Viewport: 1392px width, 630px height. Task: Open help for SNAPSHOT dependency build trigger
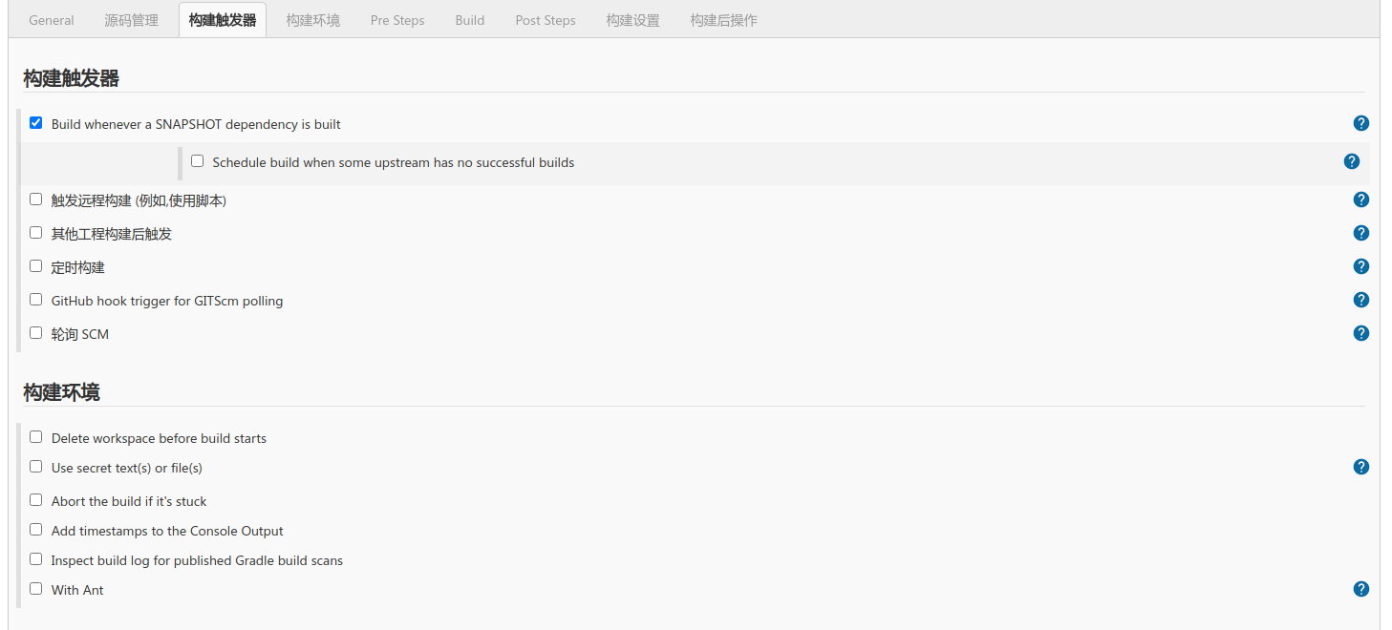click(x=1361, y=123)
